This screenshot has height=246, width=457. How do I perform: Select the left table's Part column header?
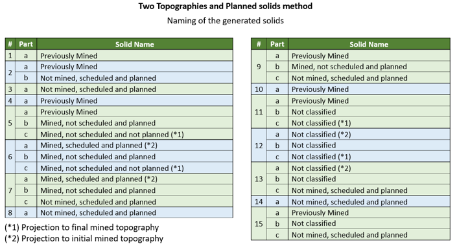pos(26,44)
